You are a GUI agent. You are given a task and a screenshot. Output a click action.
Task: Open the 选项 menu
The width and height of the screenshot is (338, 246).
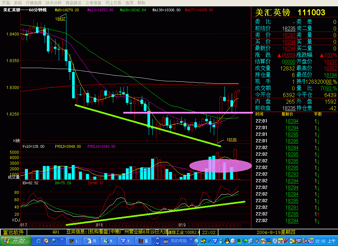pyautogui.click(x=129, y=3)
